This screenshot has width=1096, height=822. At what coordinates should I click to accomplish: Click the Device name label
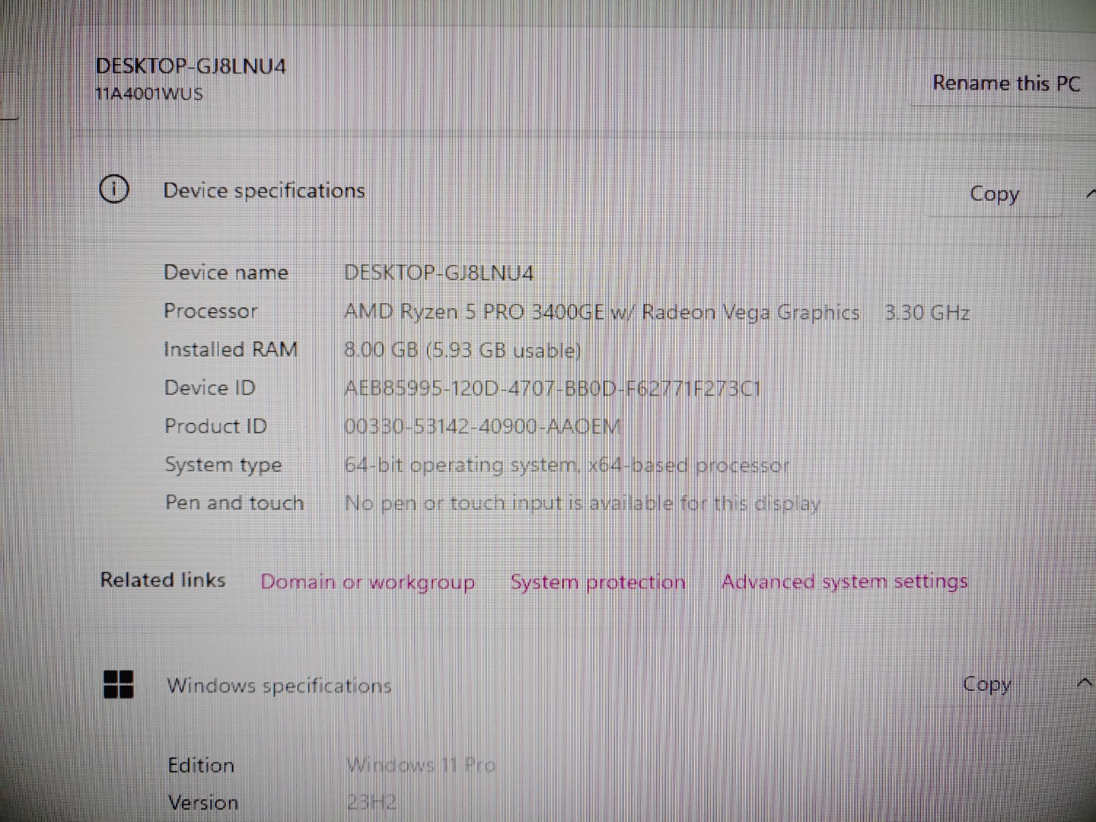(x=226, y=272)
